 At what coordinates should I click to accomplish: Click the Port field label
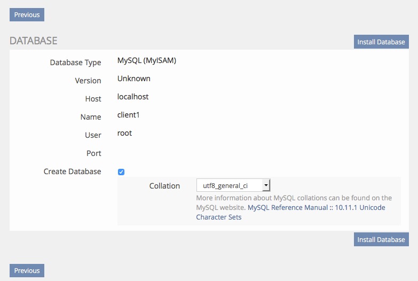click(x=93, y=153)
